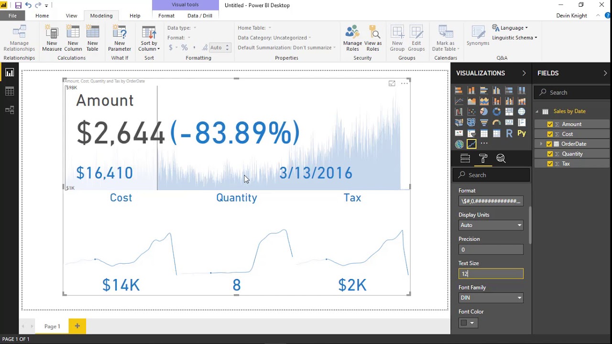Open Manage Roles
Viewport: 612px width, 344px height.
click(352, 39)
